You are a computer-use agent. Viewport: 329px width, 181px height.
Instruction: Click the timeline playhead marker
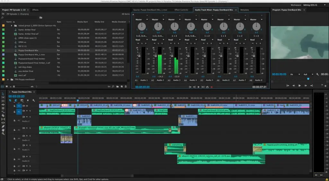click(78, 101)
